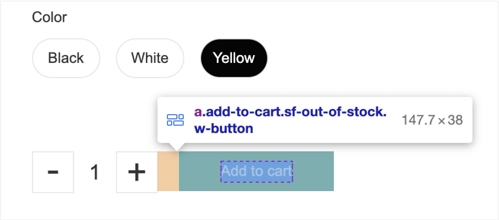
Task: Click the teal padding right of Add to cart text
Action: (313, 171)
